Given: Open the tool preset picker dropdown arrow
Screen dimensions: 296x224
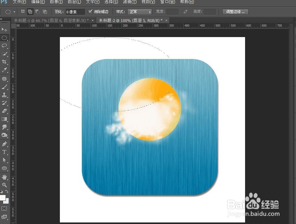Looking at the screenshot, I should tap(14, 12).
